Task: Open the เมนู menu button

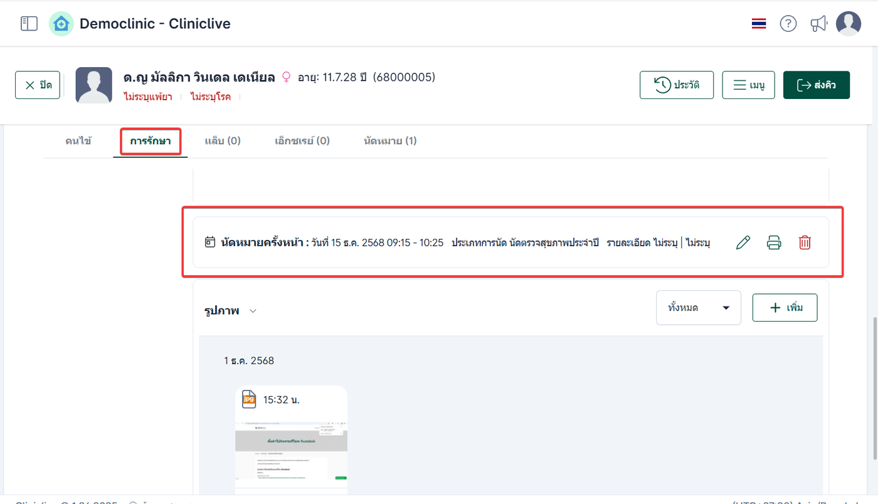Action: click(x=748, y=85)
